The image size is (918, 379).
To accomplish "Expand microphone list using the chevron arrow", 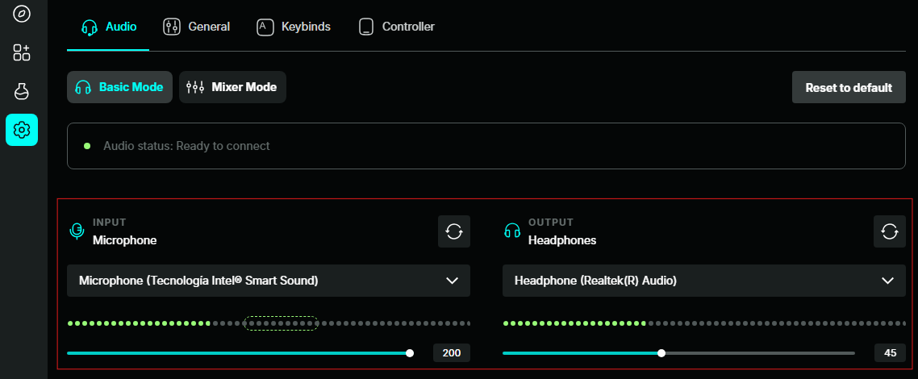I will click(452, 281).
